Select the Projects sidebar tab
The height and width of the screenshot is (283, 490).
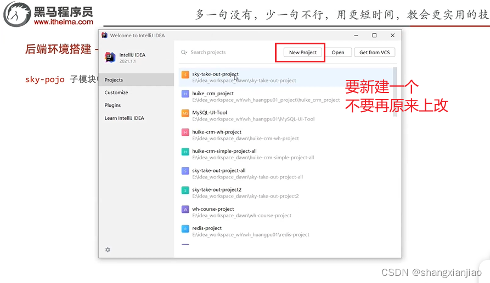tap(136, 80)
